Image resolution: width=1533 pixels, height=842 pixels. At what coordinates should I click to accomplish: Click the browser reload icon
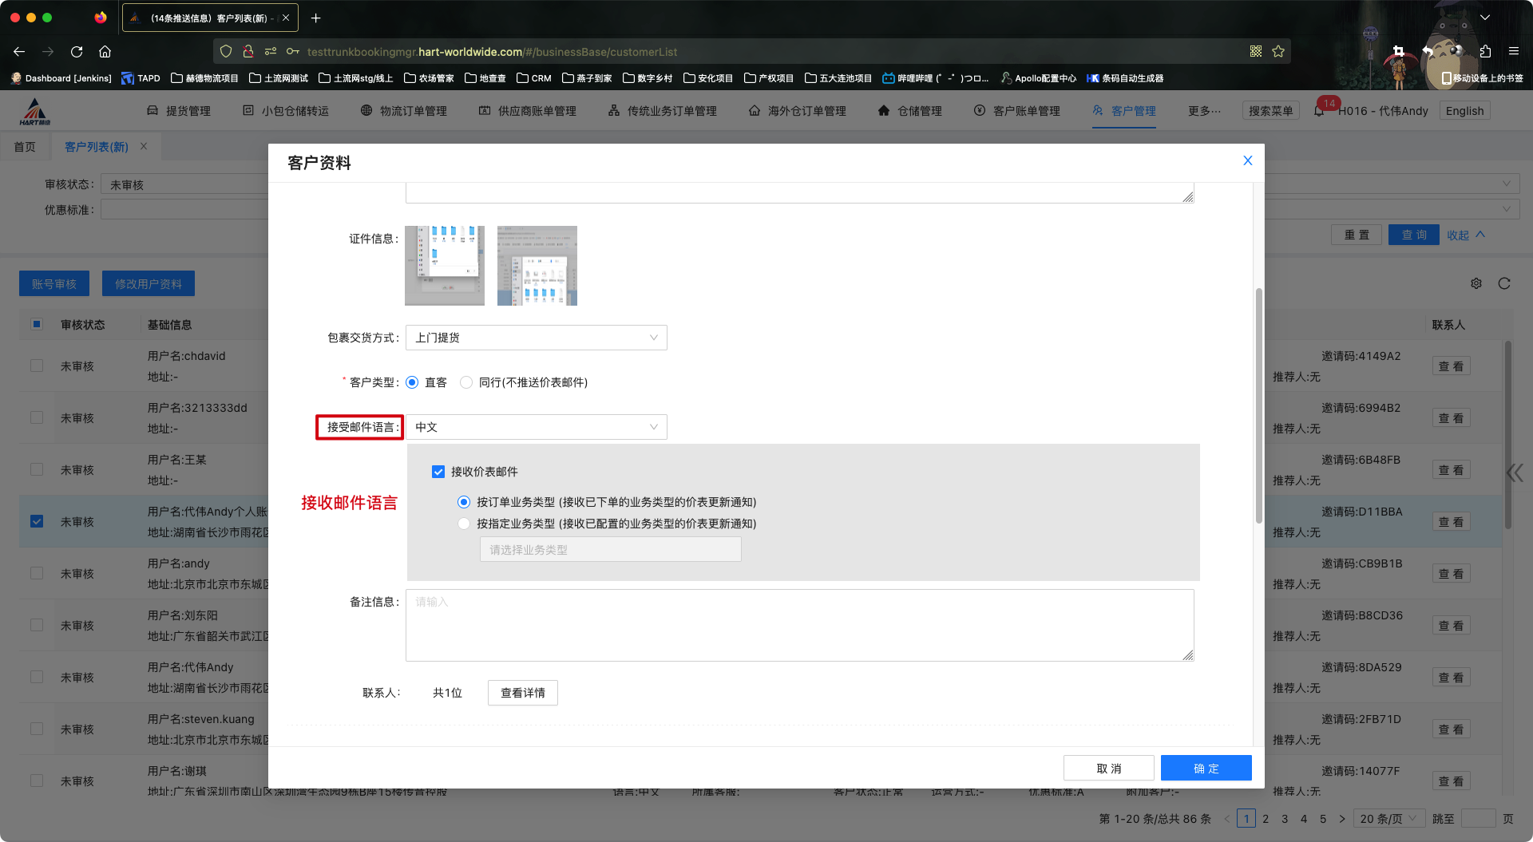77,52
